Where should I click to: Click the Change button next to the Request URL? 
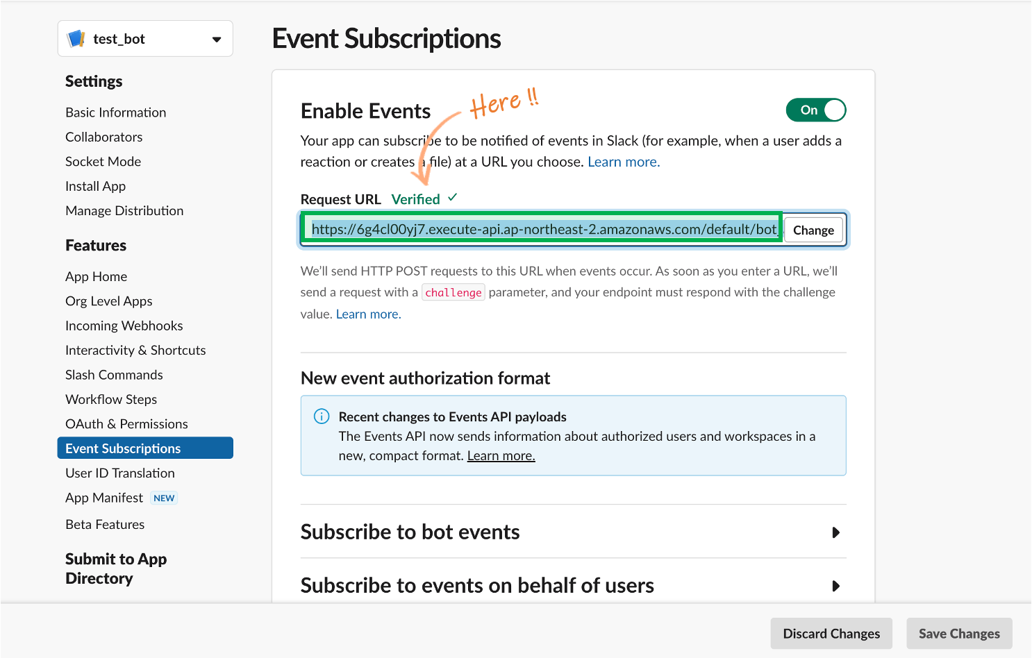tap(813, 230)
